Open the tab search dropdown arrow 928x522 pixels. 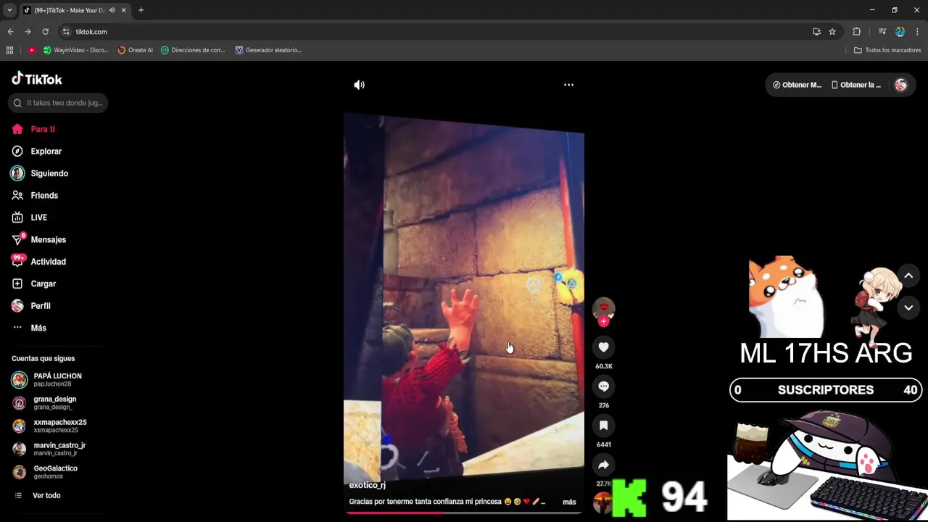pyautogui.click(x=9, y=10)
